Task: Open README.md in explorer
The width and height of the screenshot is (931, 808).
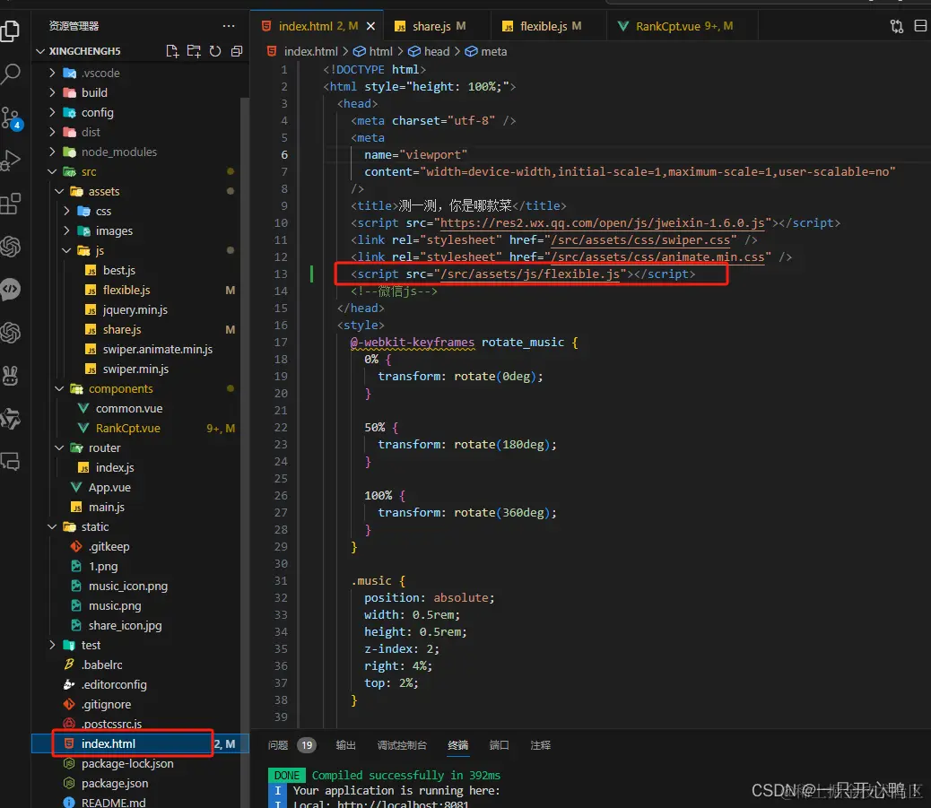Action: (x=140, y=802)
